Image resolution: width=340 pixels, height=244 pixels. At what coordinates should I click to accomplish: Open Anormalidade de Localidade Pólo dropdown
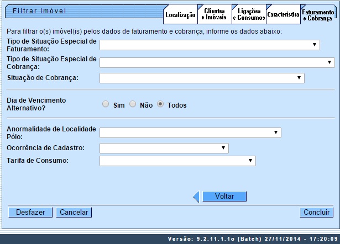tap(190, 132)
